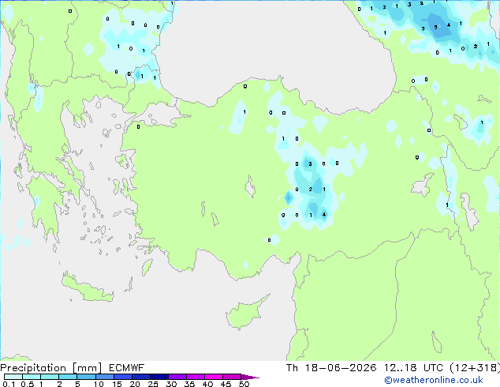Pick the 5–10 mm legend color swatch

(x=86, y=377)
